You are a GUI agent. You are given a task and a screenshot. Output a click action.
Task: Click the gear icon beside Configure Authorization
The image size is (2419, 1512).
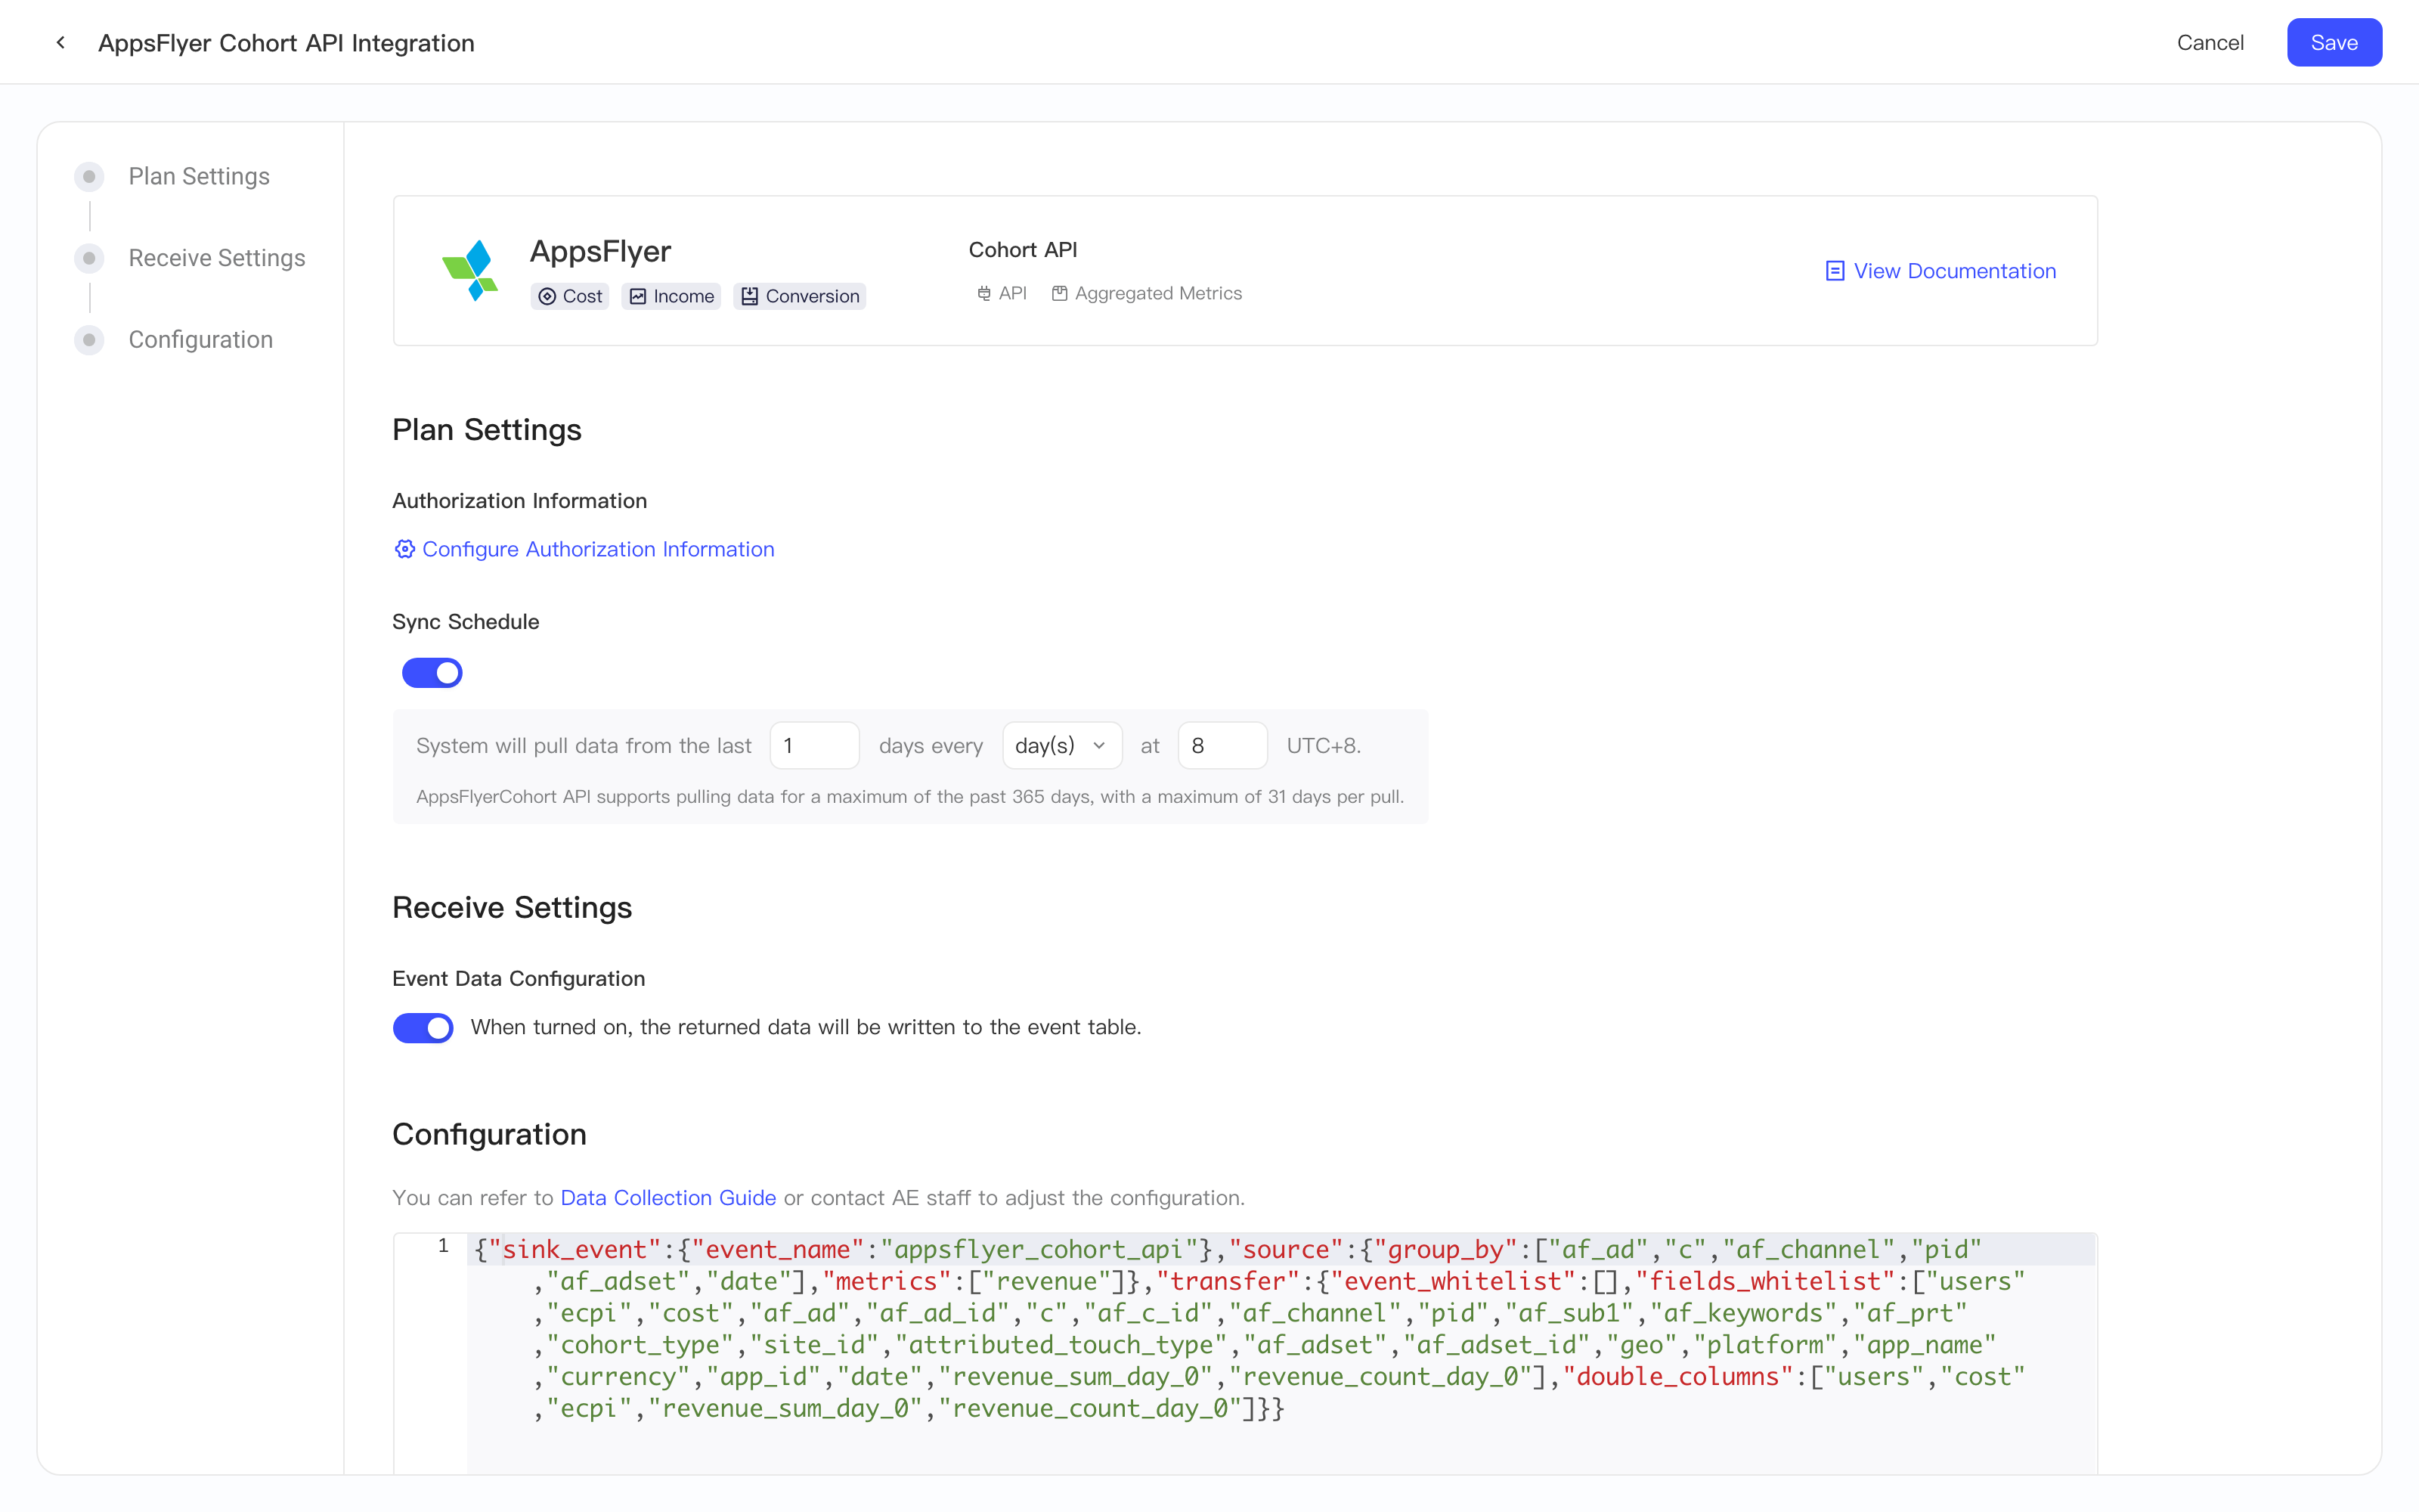(404, 549)
